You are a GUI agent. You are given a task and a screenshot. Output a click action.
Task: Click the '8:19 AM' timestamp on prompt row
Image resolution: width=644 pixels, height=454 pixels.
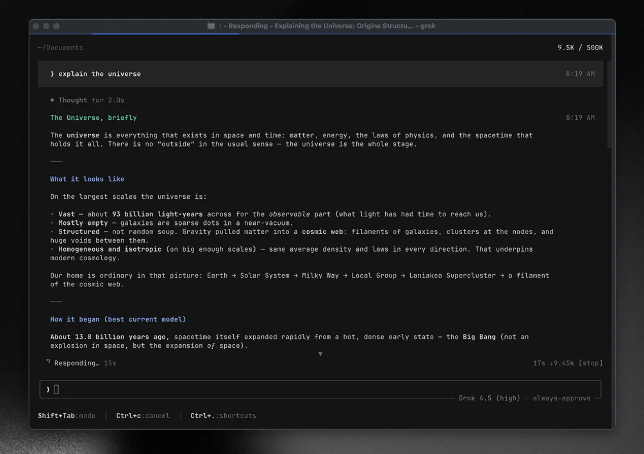[580, 74]
